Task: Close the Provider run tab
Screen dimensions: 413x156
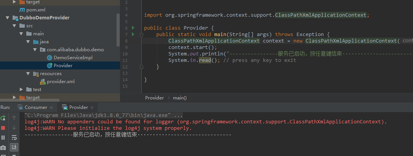Action: (92, 107)
